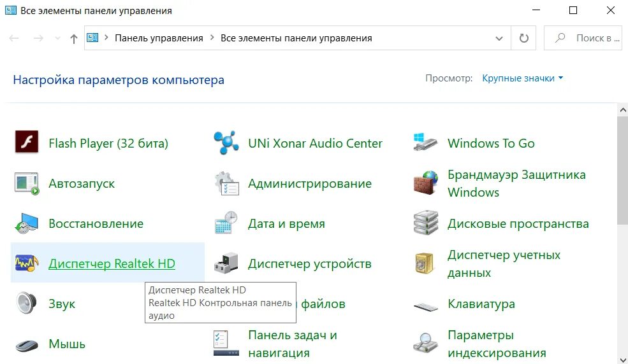The image size is (628, 364).
Task: Open the Диспетчер Realtek HD link
Action: point(112,263)
